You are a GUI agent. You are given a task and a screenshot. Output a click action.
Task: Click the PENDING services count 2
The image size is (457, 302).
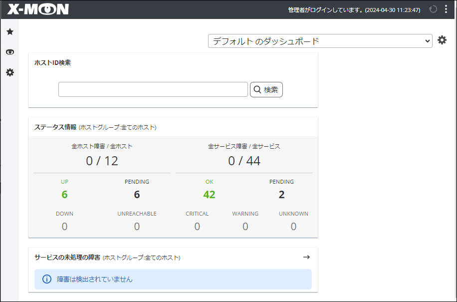point(281,195)
